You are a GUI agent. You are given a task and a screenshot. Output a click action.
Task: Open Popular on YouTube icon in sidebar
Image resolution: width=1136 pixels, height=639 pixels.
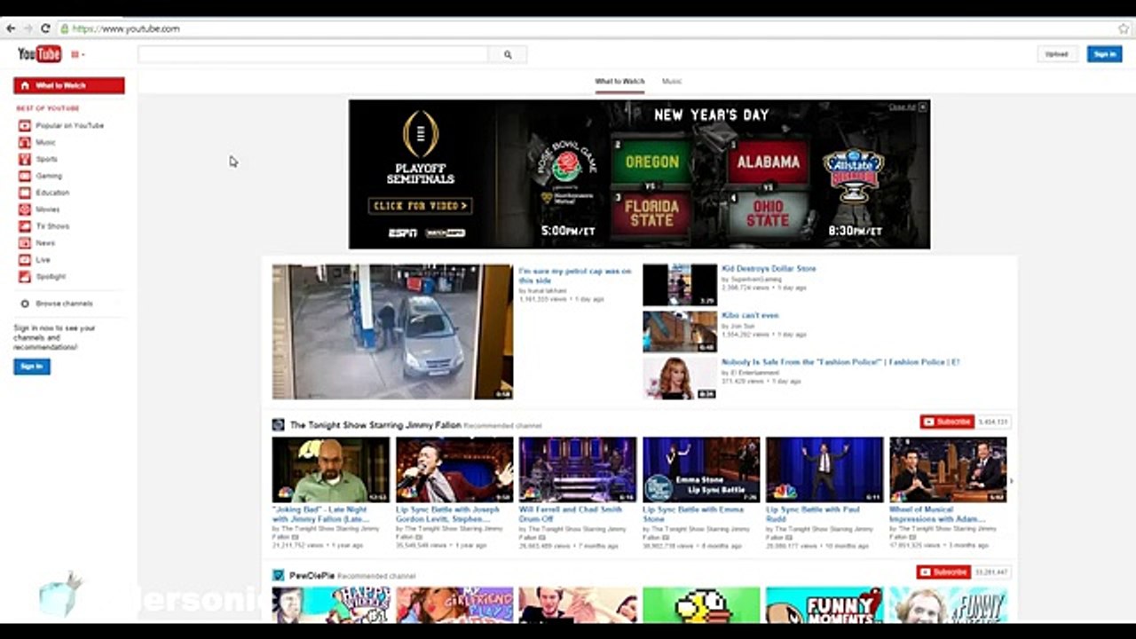(25, 126)
